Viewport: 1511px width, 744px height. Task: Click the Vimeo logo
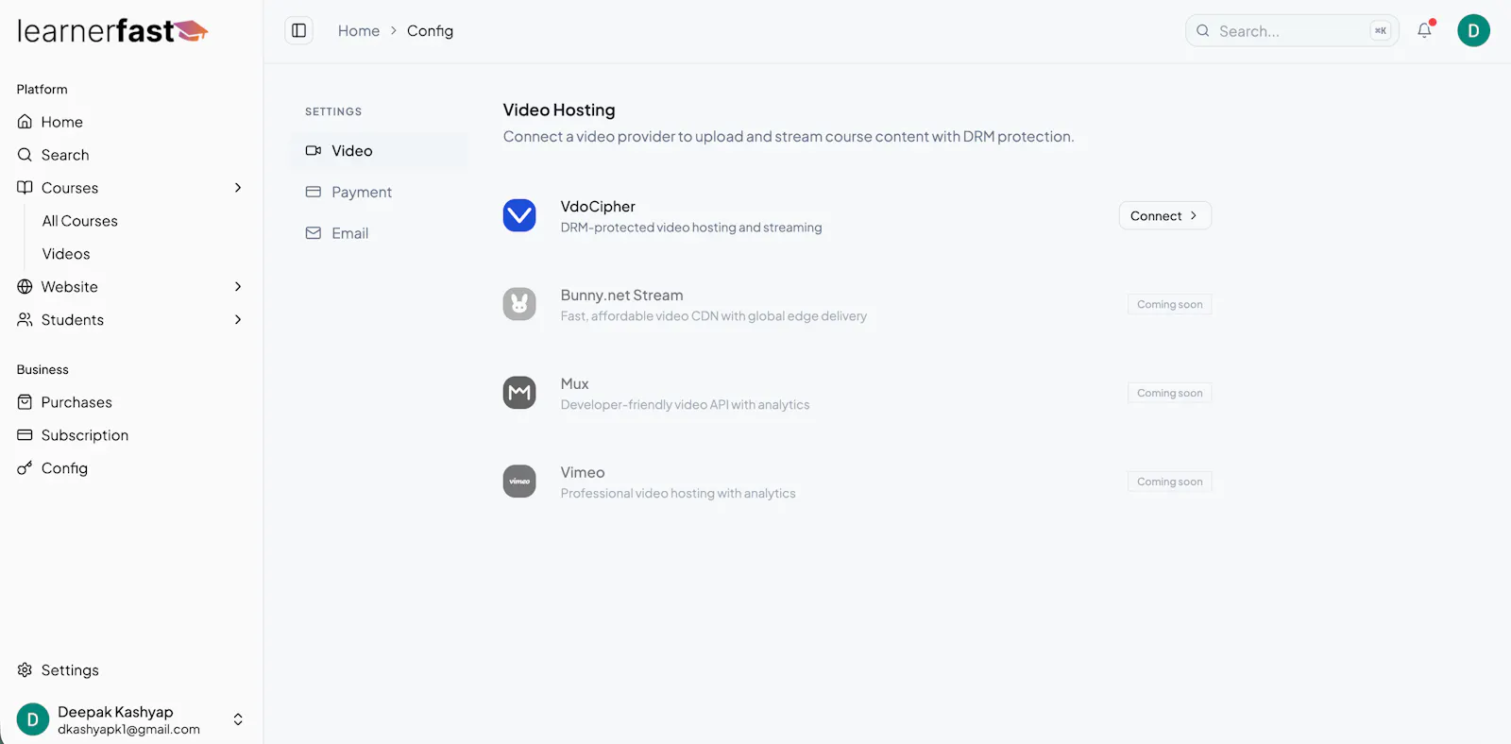519,482
